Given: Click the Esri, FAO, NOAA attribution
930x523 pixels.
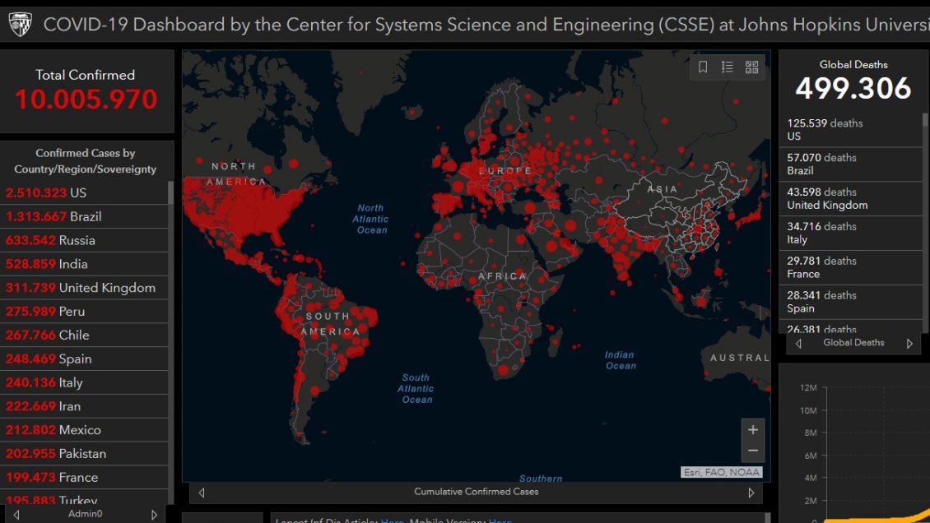Looking at the screenshot, I should (x=721, y=472).
